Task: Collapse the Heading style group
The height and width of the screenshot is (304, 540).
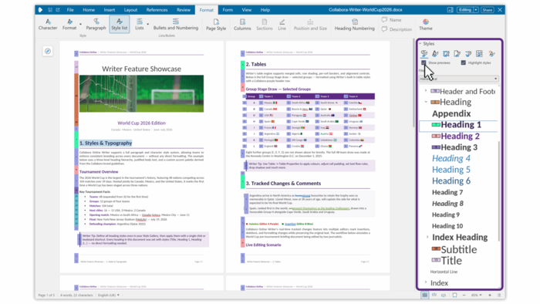Action: click(426, 102)
